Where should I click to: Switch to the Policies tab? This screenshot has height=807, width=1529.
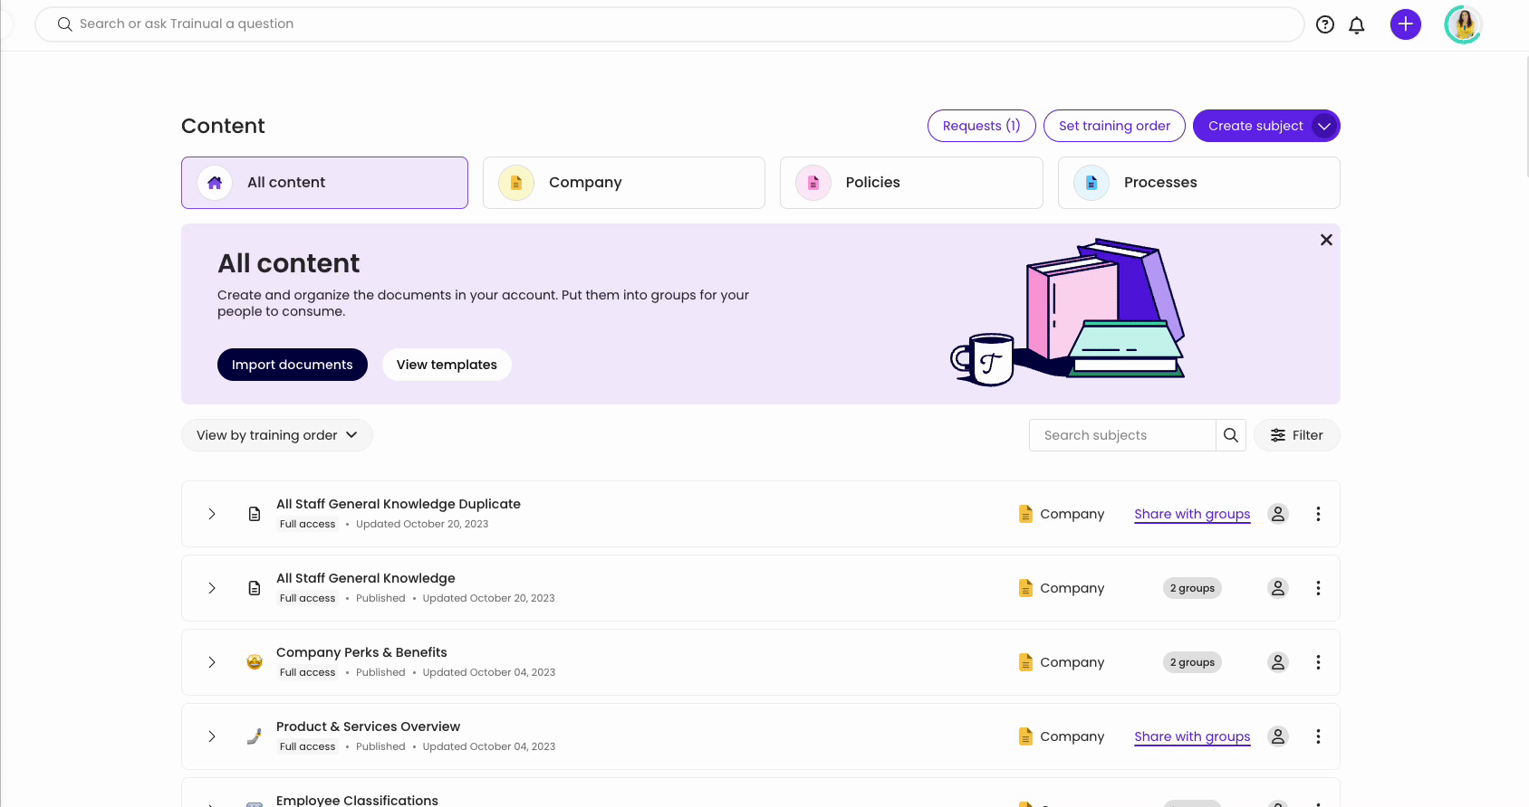(x=910, y=183)
